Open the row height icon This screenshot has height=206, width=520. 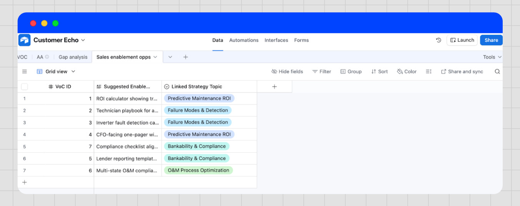point(429,71)
